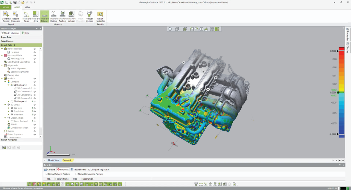Select the Measure Angle tool
The image size is (351, 190).
click(27, 16)
